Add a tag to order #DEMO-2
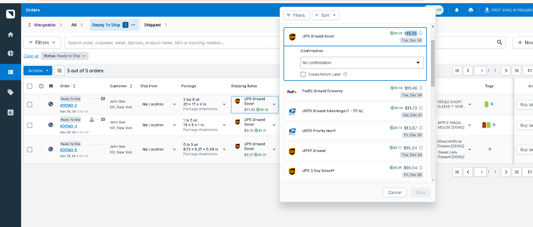Screen dimensions: 533x227 (x=492, y=104)
